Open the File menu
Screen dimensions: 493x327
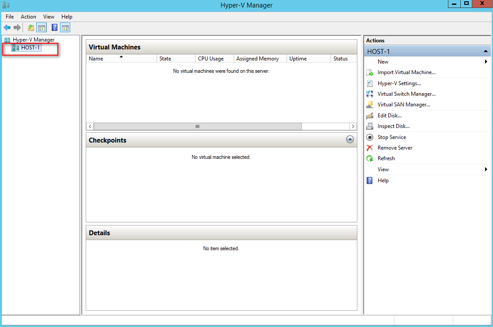[10, 17]
